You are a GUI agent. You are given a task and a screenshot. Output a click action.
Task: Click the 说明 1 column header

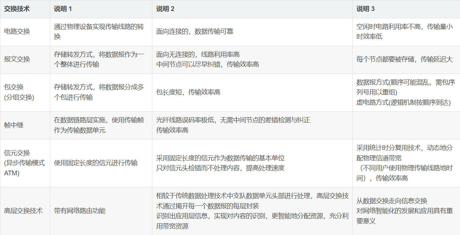click(x=64, y=9)
